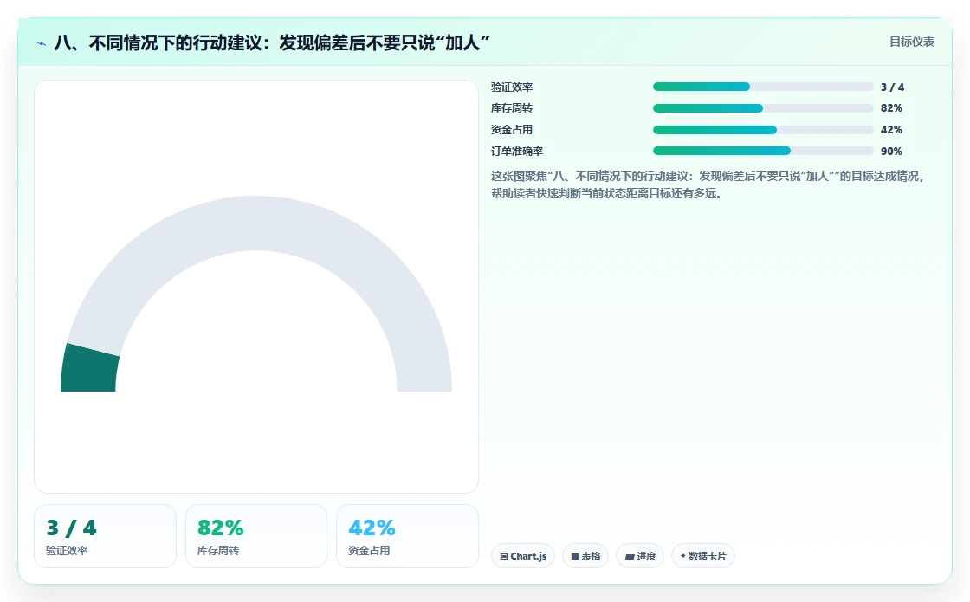Click the 82% value beside the 库存周转 bar
The height and width of the screenshot is (602, 970).
pos(891,108)
